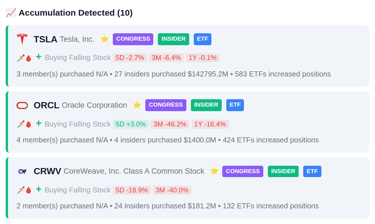Click the chart icon beside Accumulation Detected
This screenshot has height=224, width=375.
point(11,13)
